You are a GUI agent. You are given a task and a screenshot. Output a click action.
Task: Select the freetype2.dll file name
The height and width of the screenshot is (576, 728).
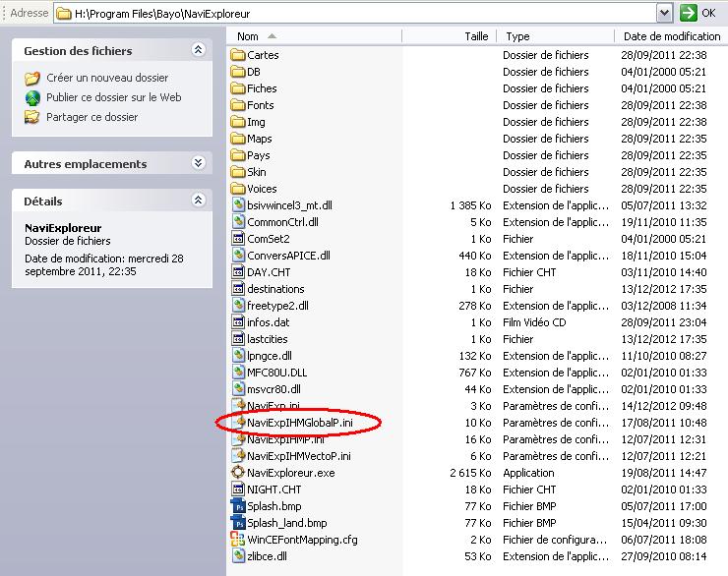click(277, 306)
